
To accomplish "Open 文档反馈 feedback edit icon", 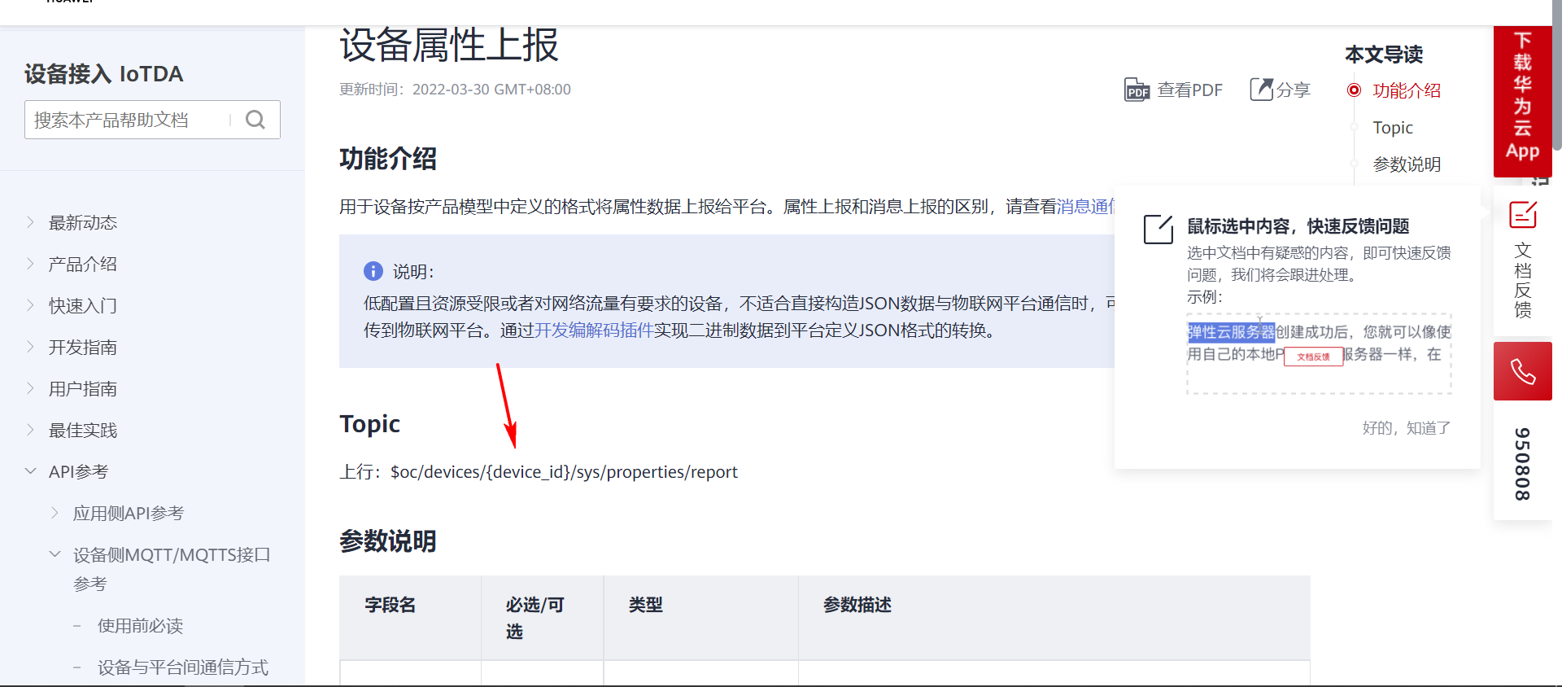I will pyautogui.click(x=1522, y=215).
